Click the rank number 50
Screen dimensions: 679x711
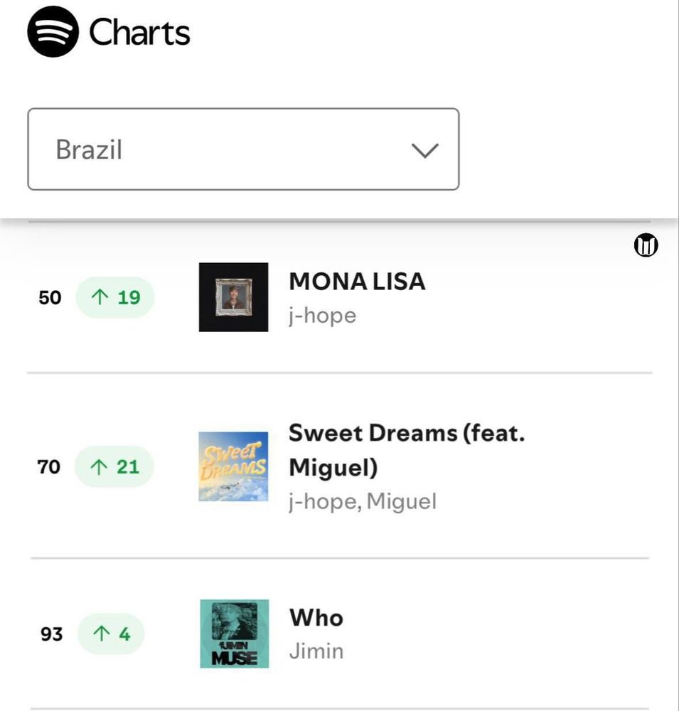coord(50,297)
